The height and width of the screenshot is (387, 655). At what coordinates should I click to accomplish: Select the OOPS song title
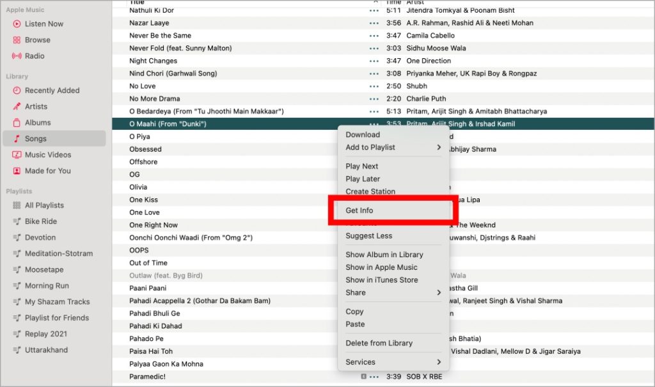[x=139, y=250]
